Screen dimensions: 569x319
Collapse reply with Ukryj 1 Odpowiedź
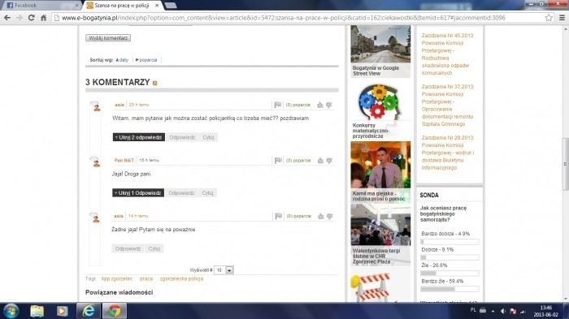138,193
